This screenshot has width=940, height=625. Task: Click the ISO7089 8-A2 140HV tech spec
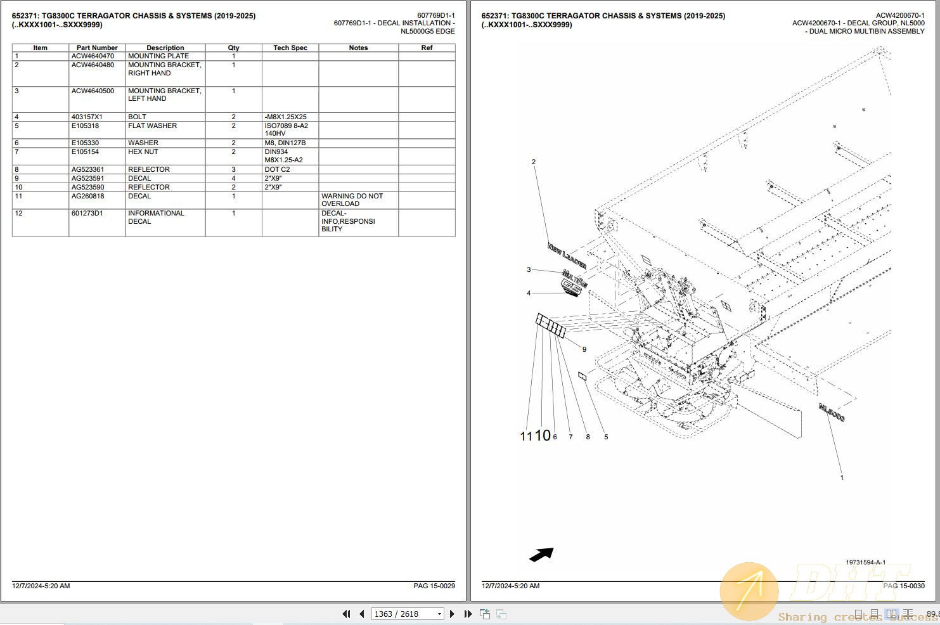pos(287,129)
